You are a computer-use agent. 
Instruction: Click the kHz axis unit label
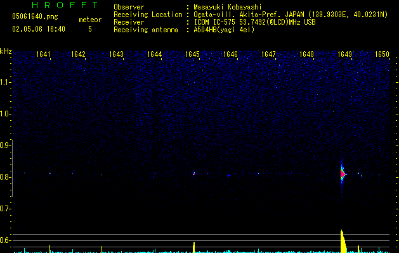pyautogui.click(x=6, y=51)
